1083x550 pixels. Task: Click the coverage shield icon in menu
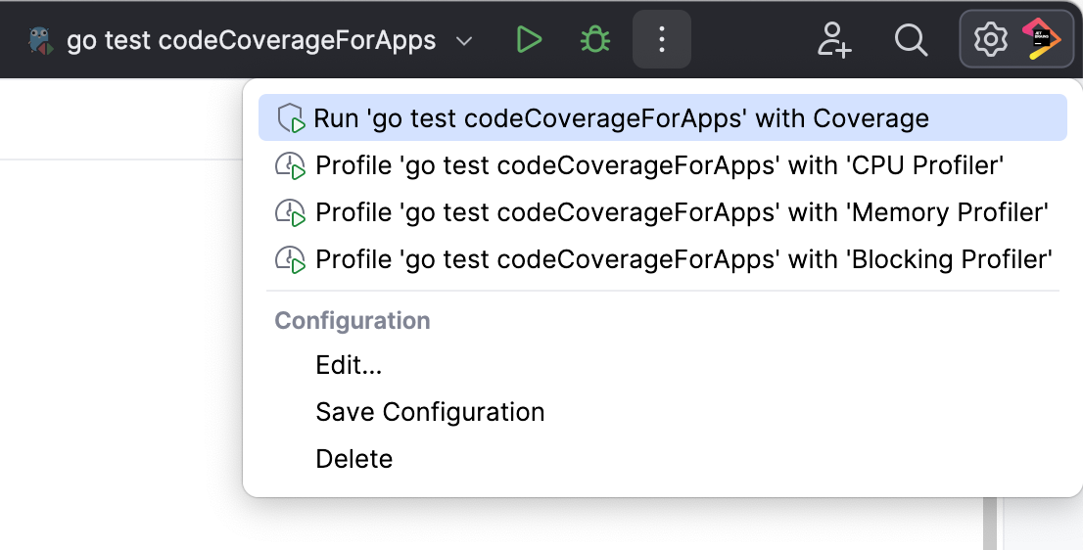291,118
